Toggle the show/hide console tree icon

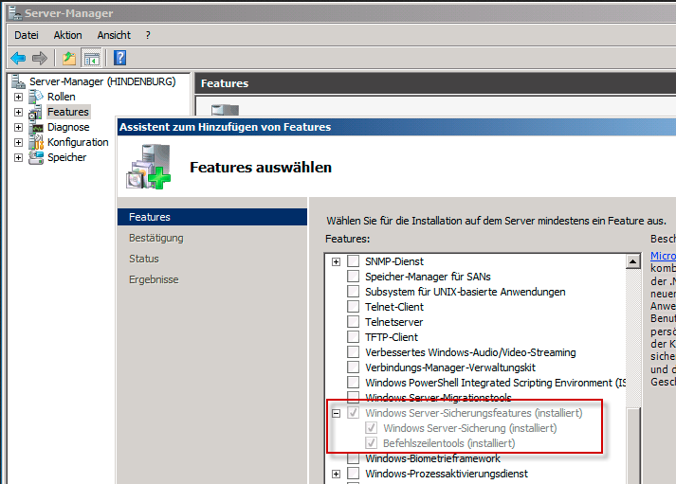(x=91, y=58)
